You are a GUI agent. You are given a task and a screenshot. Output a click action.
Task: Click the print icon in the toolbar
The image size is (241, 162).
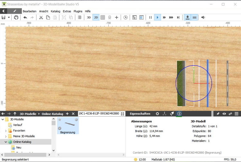pyautogui.click(x=16, y=17)
